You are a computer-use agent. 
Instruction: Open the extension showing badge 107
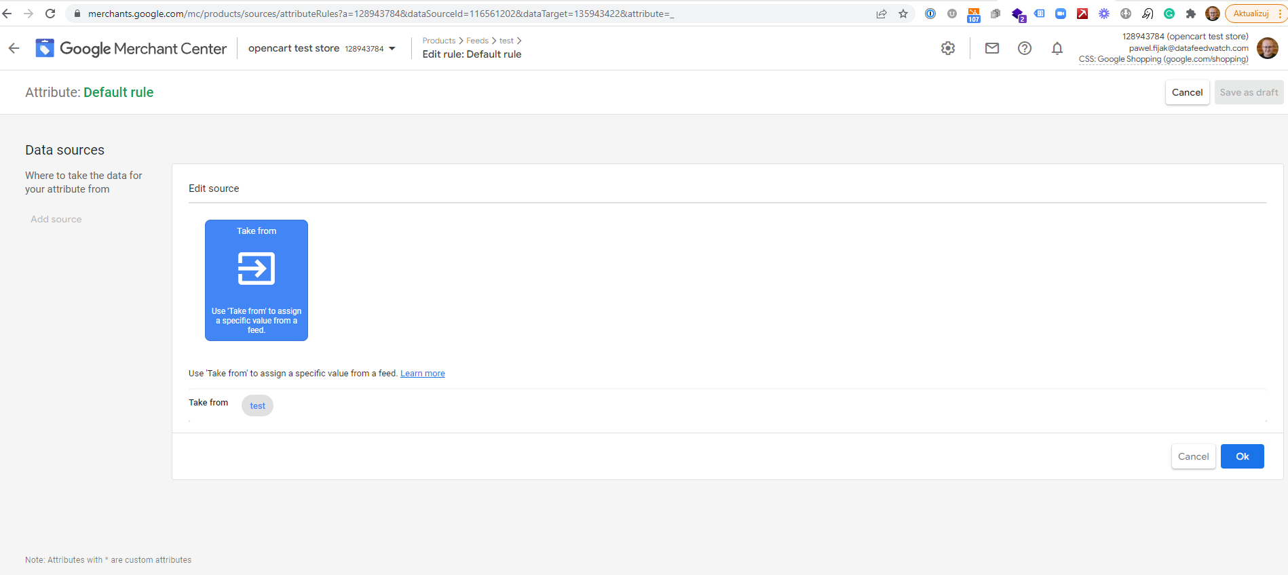(974, 14)
